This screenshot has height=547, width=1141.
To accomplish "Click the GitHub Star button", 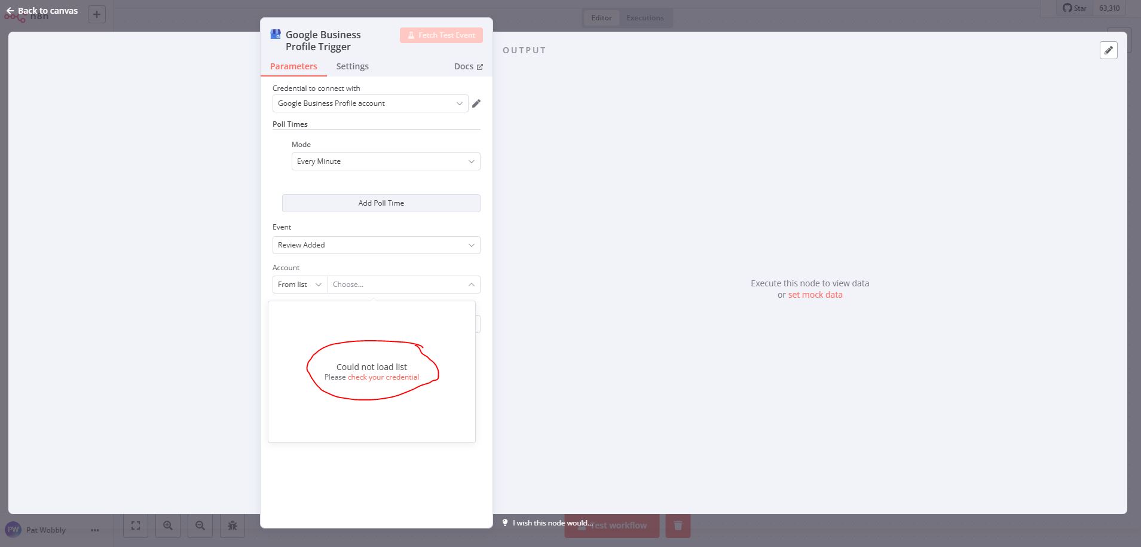I will 1074,8.
